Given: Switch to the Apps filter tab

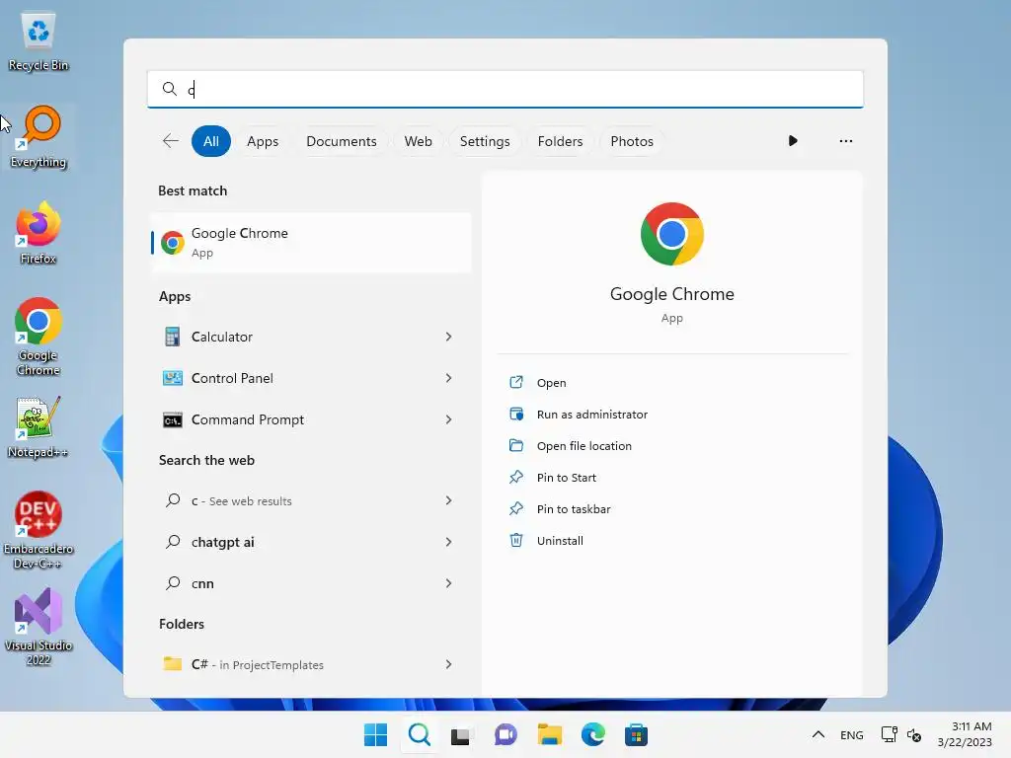Looking at the screenshot, I should tap(263, 141).
